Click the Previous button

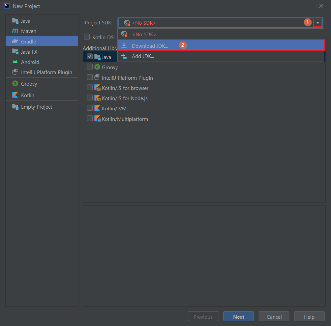coord(203,316)
